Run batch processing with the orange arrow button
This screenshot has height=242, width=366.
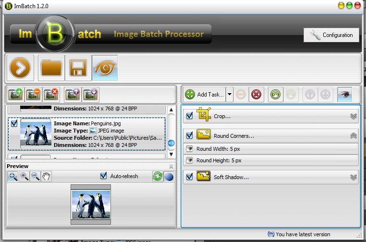pyautogui.click(x=20, y=68)
